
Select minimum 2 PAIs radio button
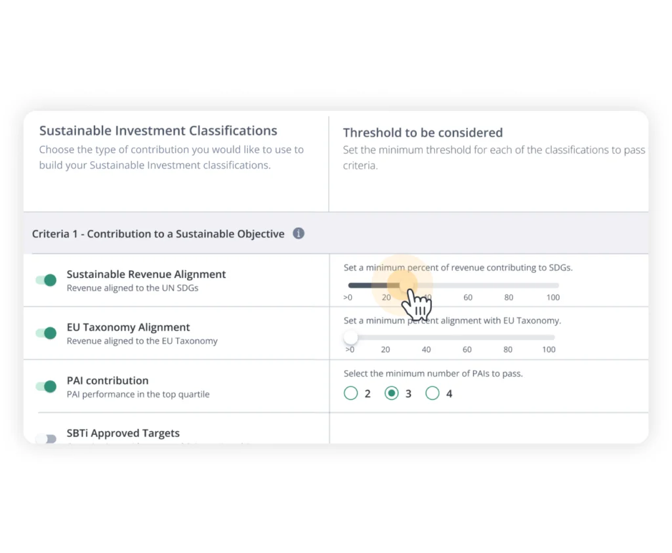click(351, 394)
